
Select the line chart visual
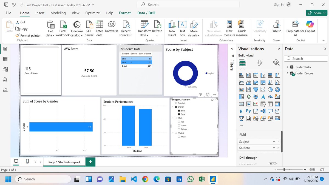pos(242,82)
